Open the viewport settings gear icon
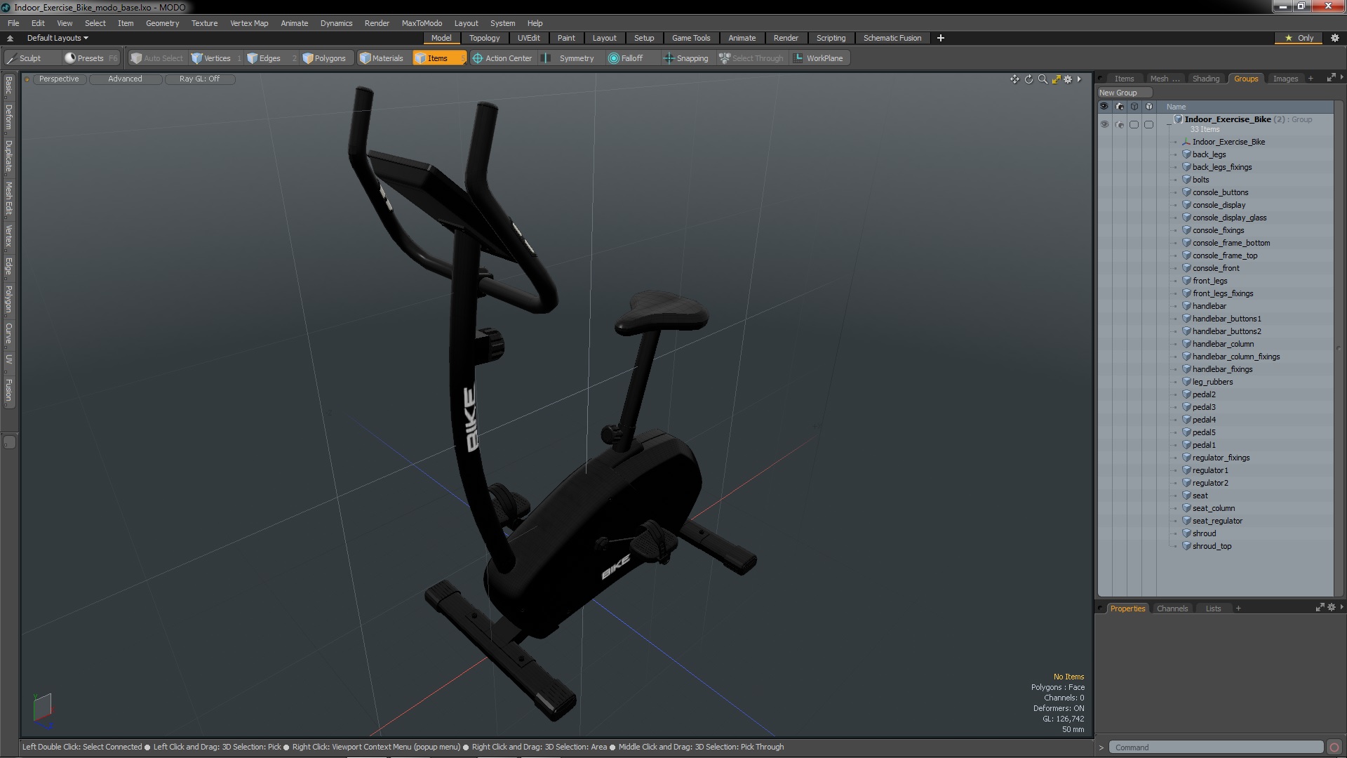 tap(1068, 79)
